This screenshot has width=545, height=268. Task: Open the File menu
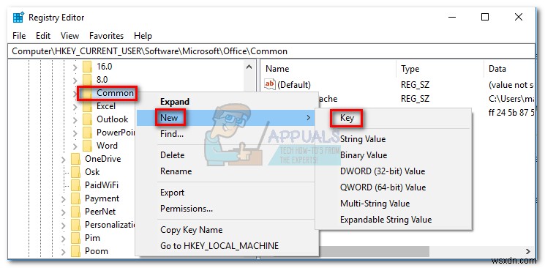point(19,35)
